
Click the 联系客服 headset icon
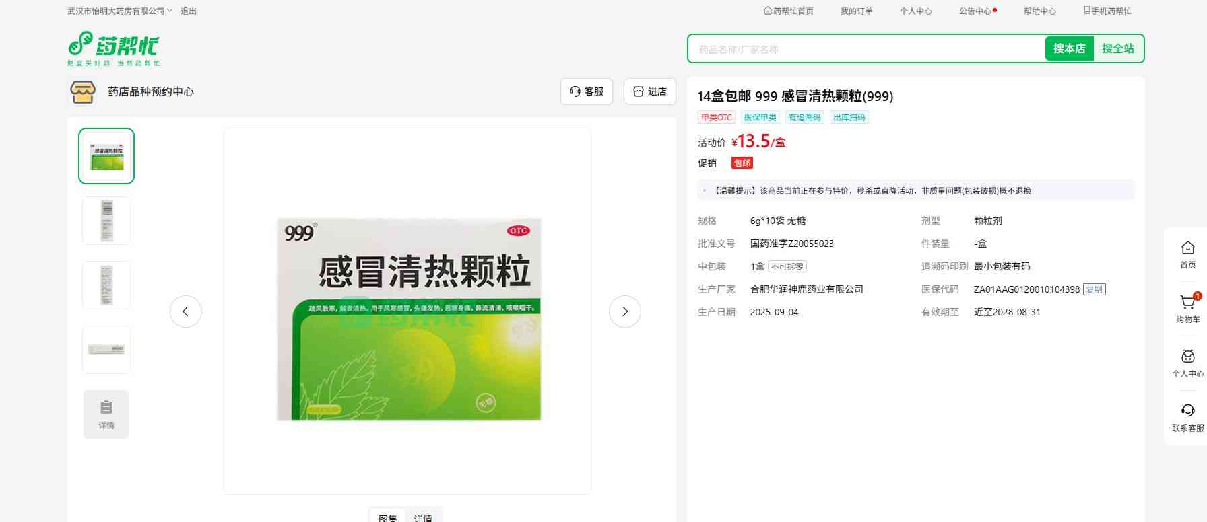click(x=1187, y=412)
